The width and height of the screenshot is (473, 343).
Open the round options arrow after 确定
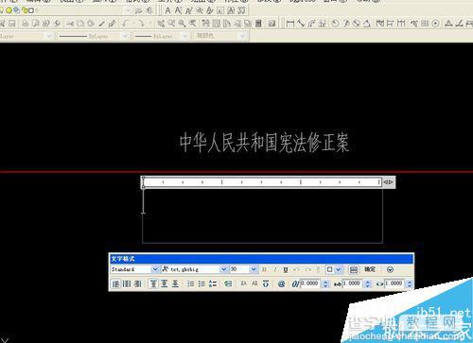(390, 269)
